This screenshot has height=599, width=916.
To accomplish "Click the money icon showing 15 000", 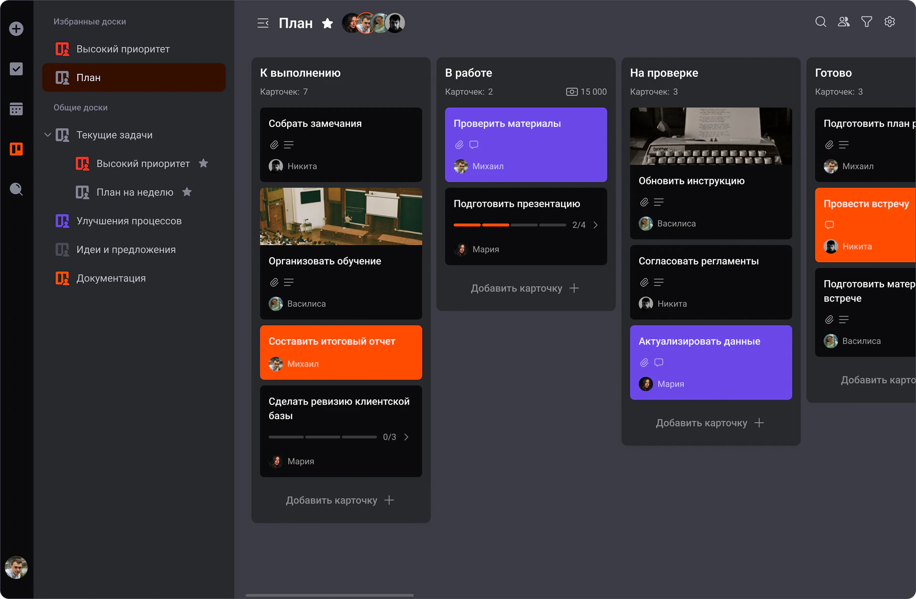I will coord(572,91).
